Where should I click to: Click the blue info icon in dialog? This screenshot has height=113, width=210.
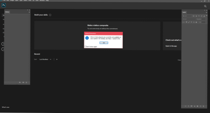click(87, 38)
